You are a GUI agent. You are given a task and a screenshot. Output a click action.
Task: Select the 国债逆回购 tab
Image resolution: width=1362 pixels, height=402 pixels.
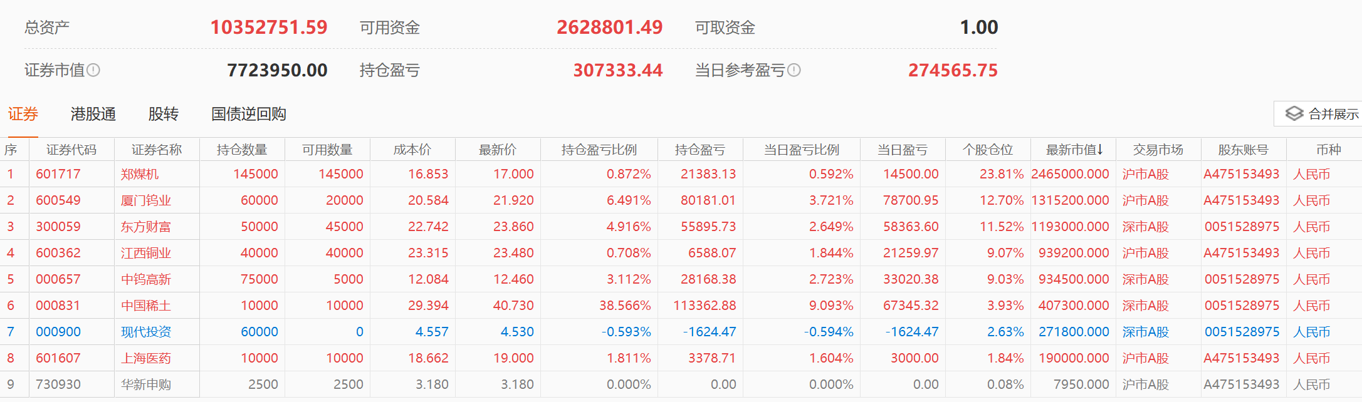(249, 114)
